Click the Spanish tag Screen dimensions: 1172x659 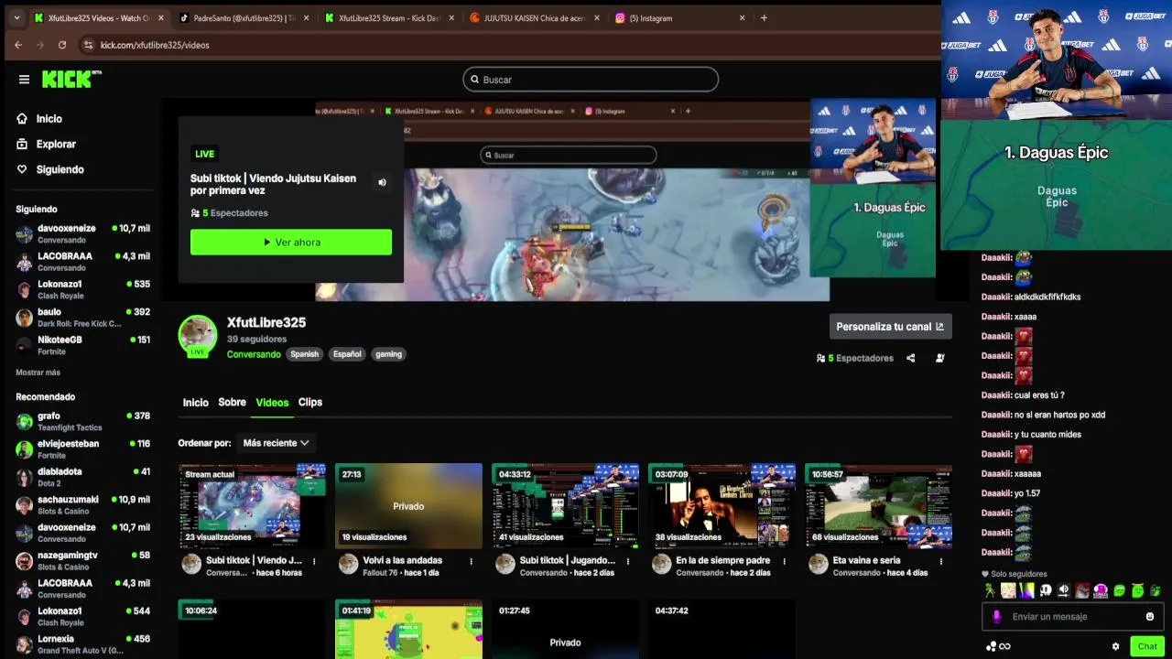305,354
